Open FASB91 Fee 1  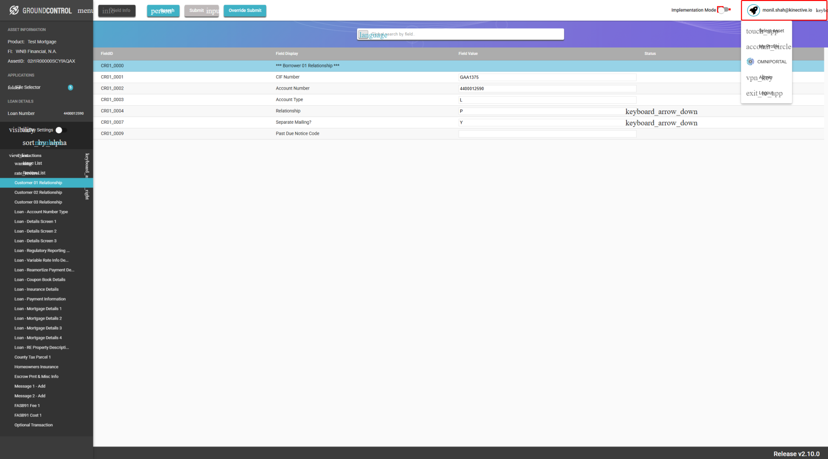(x=27, y=406)
